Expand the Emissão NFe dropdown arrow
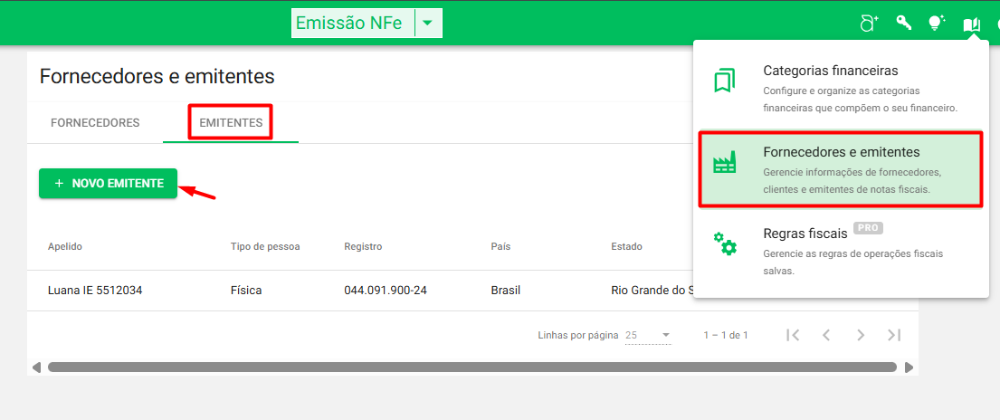This screenshot has width=1000, height=420. [x=428, y=24]
